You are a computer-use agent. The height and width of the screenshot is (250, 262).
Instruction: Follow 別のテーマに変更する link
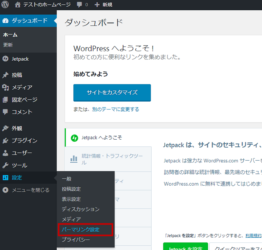116,110
